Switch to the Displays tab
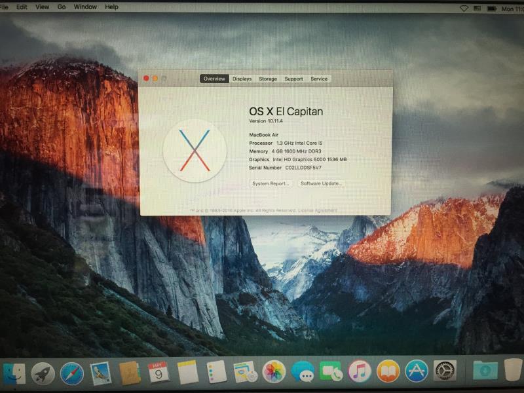The width and height of the screenshot is (524, 393). click(242, 79)
